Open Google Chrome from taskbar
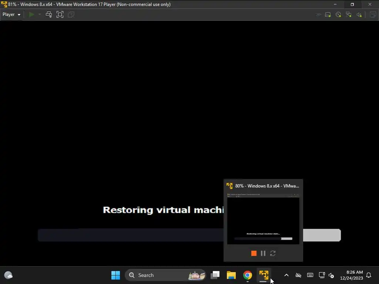 click(248, 275)
